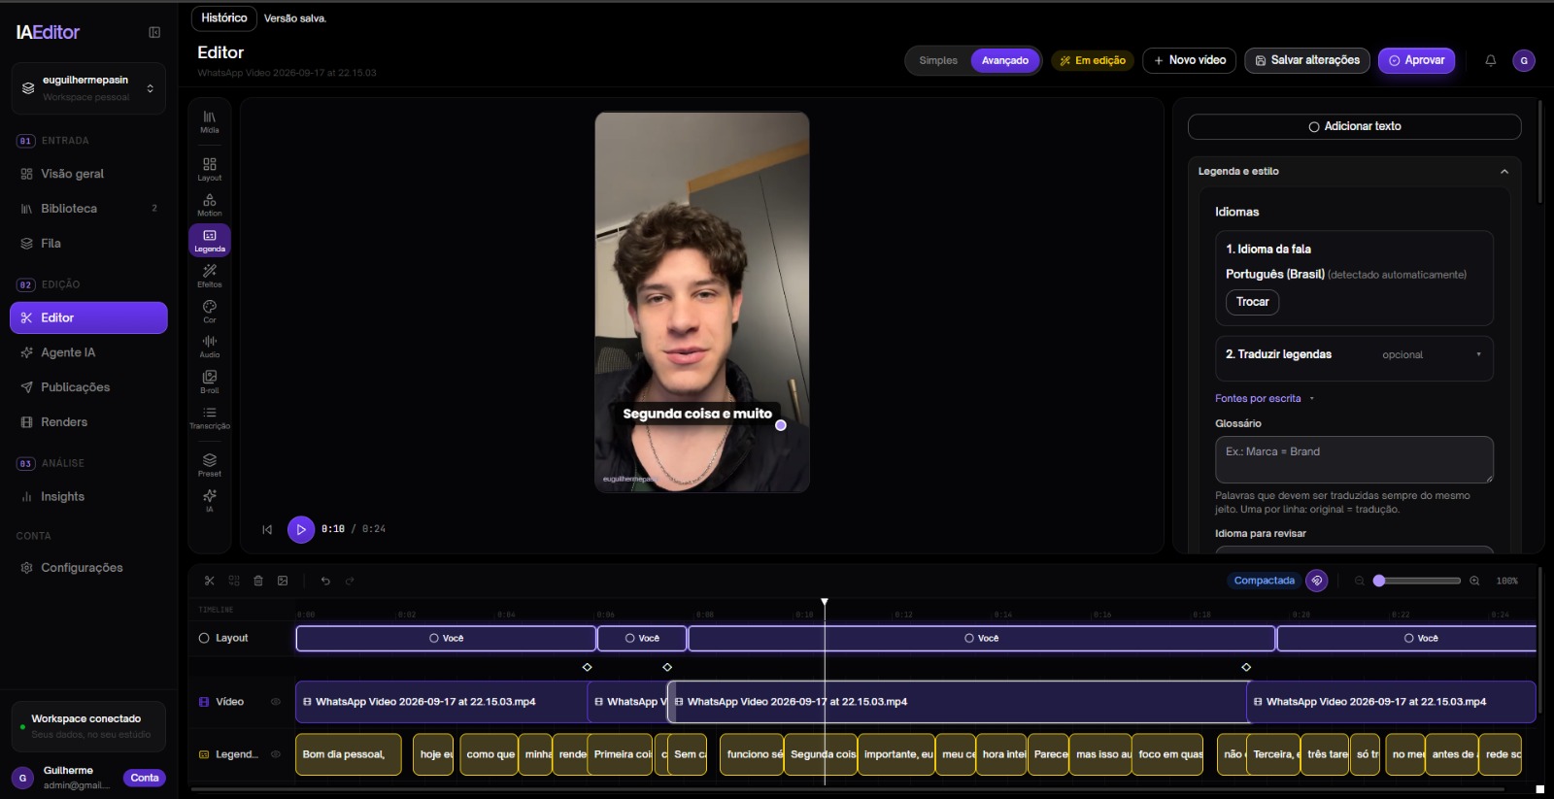Screen dimensions: 1554x799
Task: Click Trocar to change speech language
Action: pos(1252,302)
